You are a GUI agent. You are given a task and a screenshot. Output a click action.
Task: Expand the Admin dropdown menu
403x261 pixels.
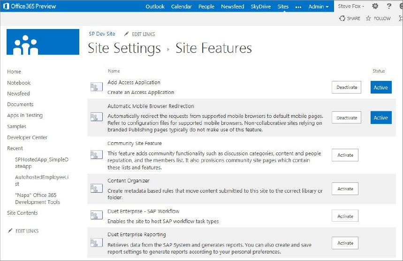(x=319, y=7)
